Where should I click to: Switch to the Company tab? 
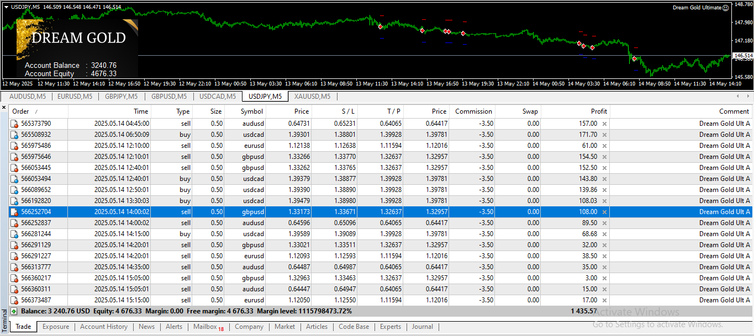coord(249,327)
